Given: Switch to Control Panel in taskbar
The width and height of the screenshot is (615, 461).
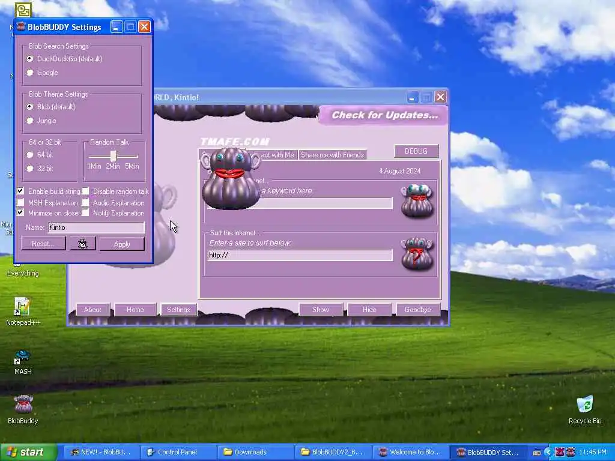Looking at the screenshot, I should click(x=178, y=453).
